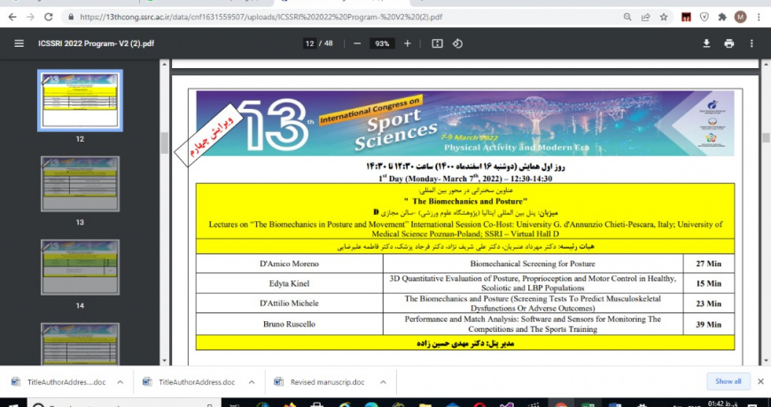Expand options for TitleAuthorAddres....doc download

point(120,382)
